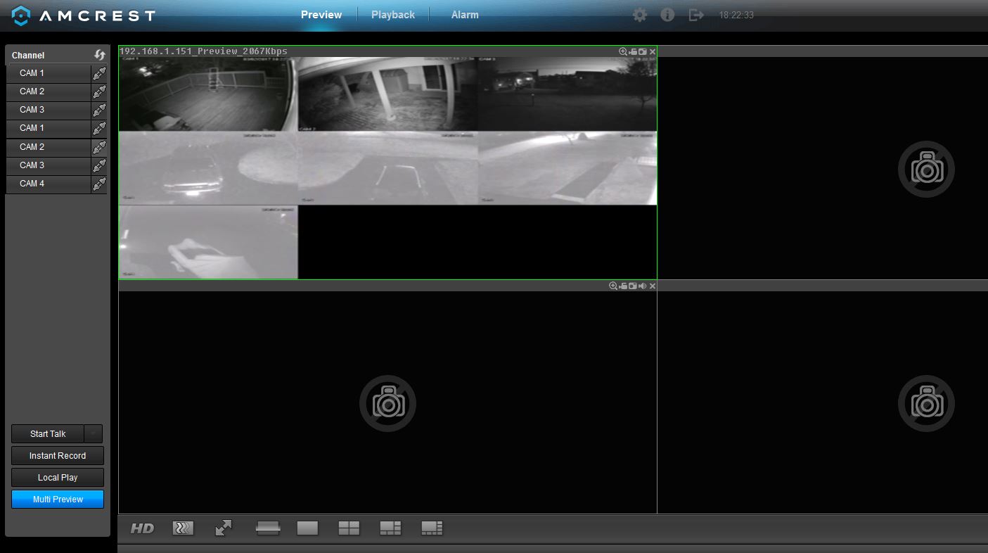Screen dimensions: 988x553
Task: Select the deck railing camera feed
Action: point(208,94)
